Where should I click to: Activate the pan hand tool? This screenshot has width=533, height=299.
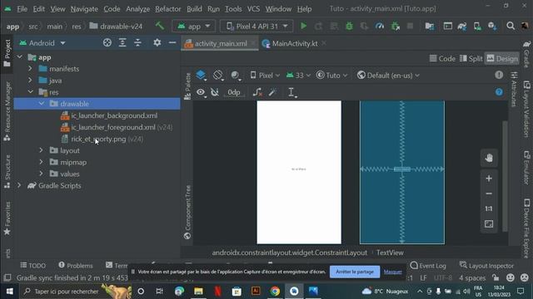coord(489,158)
